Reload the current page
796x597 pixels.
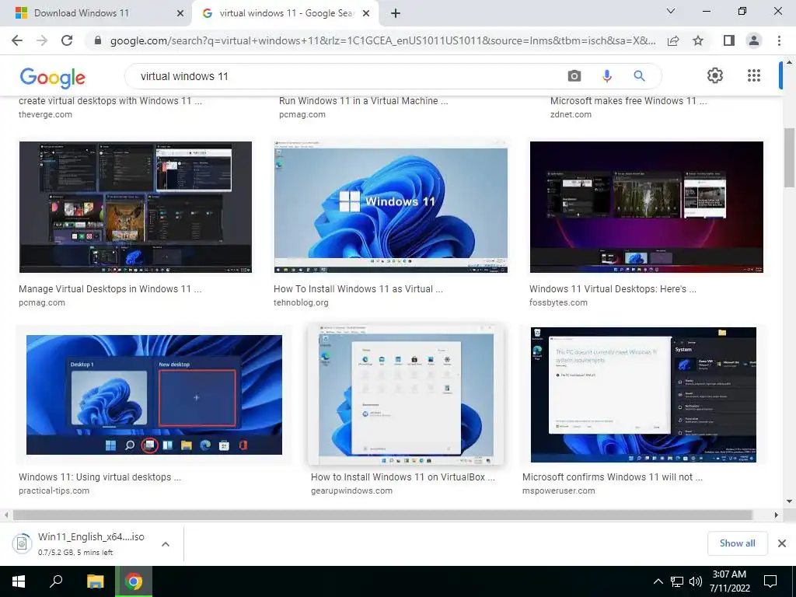pyautogui.click(x=67, y=40)
